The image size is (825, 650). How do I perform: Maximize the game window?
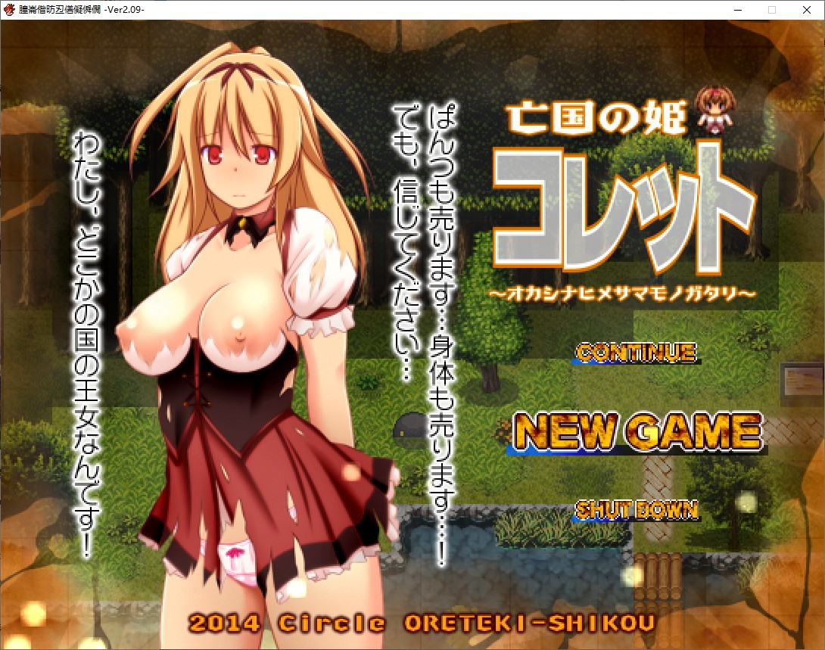(772, 10)
